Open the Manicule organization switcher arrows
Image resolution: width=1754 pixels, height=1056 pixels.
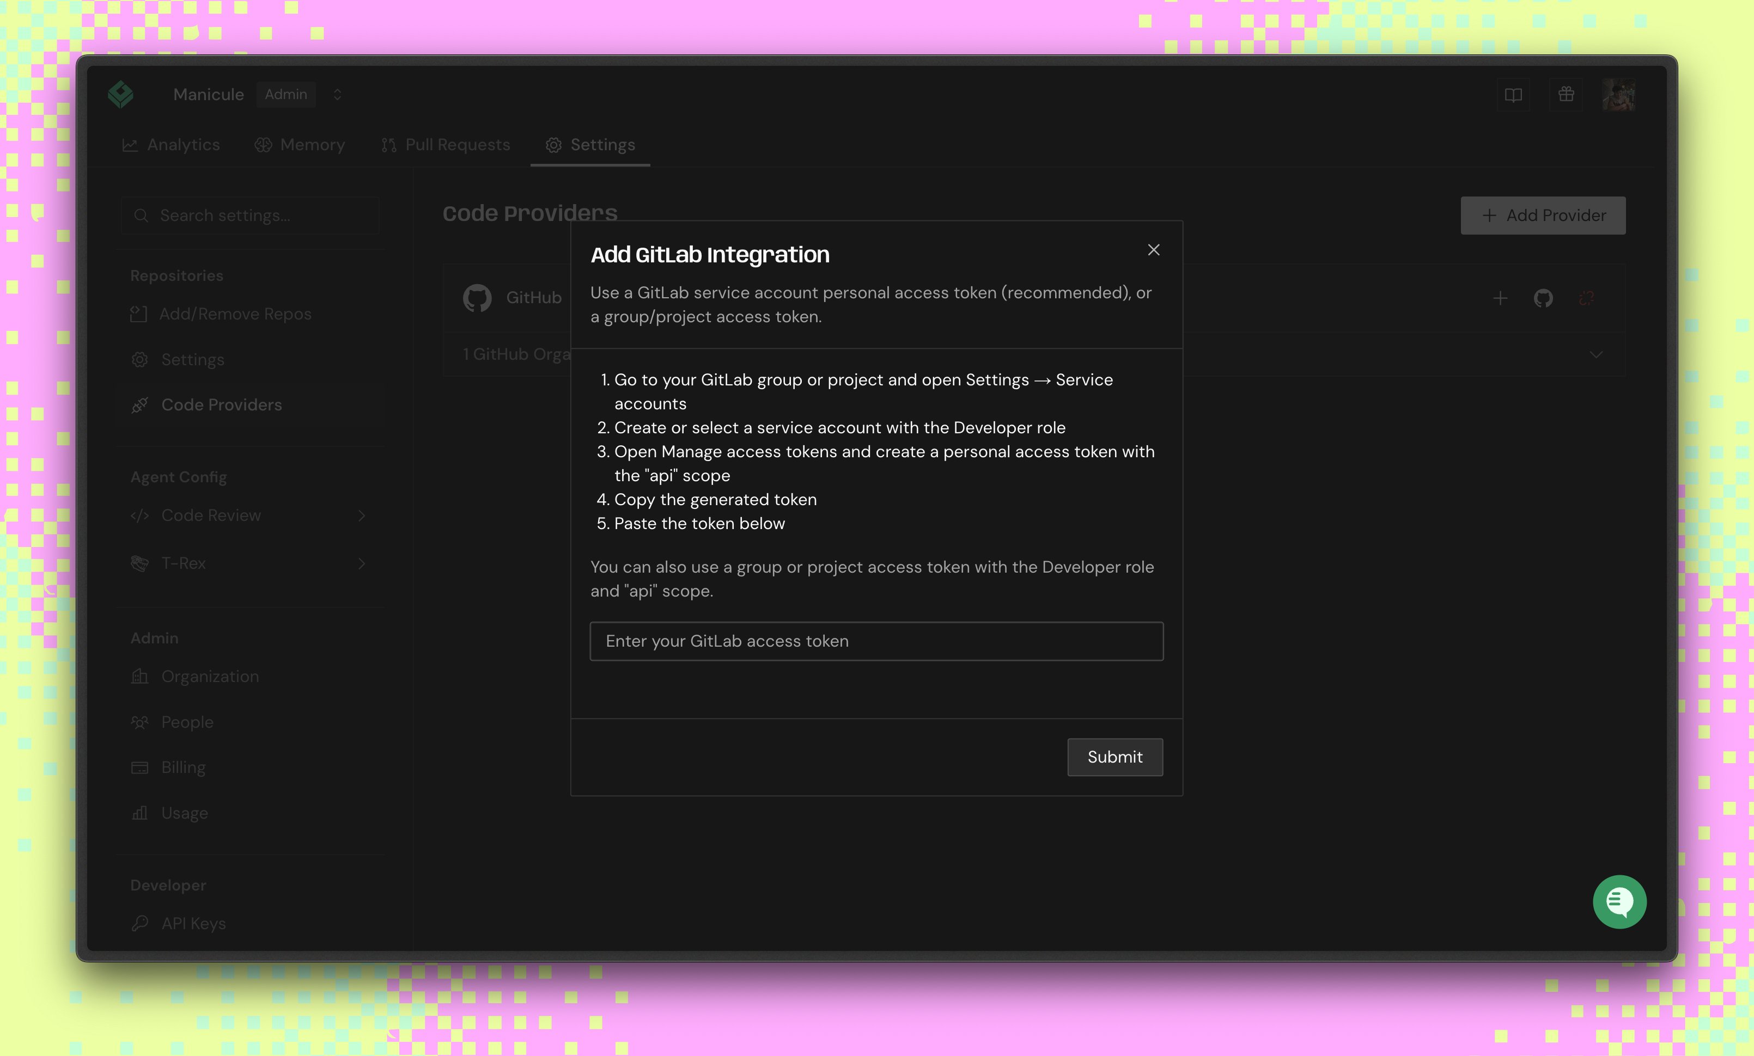pyautogui.click(x=337, y=95)
